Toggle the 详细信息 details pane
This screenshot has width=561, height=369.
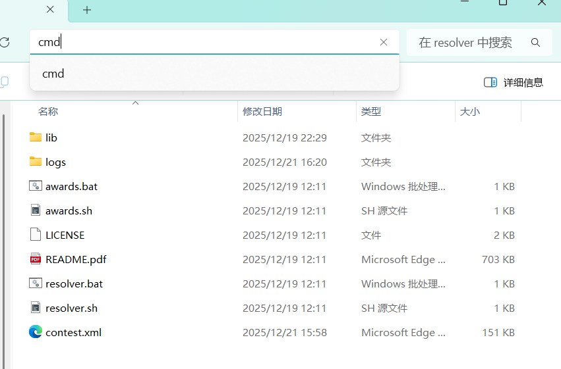click(514, 82)
